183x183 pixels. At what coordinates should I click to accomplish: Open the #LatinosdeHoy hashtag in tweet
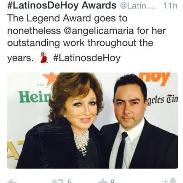pyautogui.click(x=87, y=58)
